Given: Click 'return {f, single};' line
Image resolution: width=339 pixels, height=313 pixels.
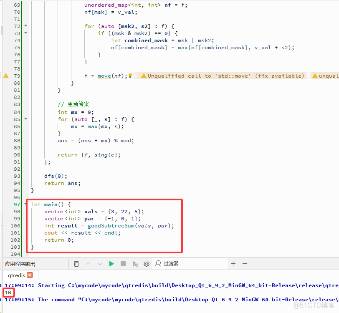Looking at the screenshot, I should coord(89,155).
